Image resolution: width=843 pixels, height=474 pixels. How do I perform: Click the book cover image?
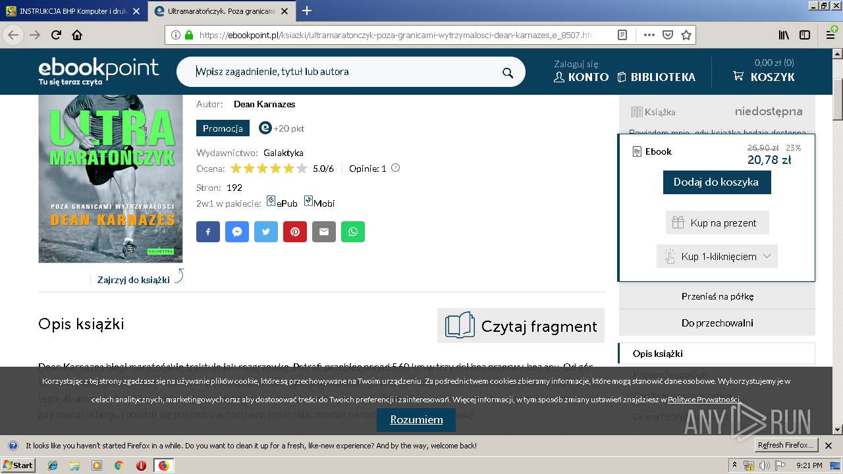click(x=111, y=178)
